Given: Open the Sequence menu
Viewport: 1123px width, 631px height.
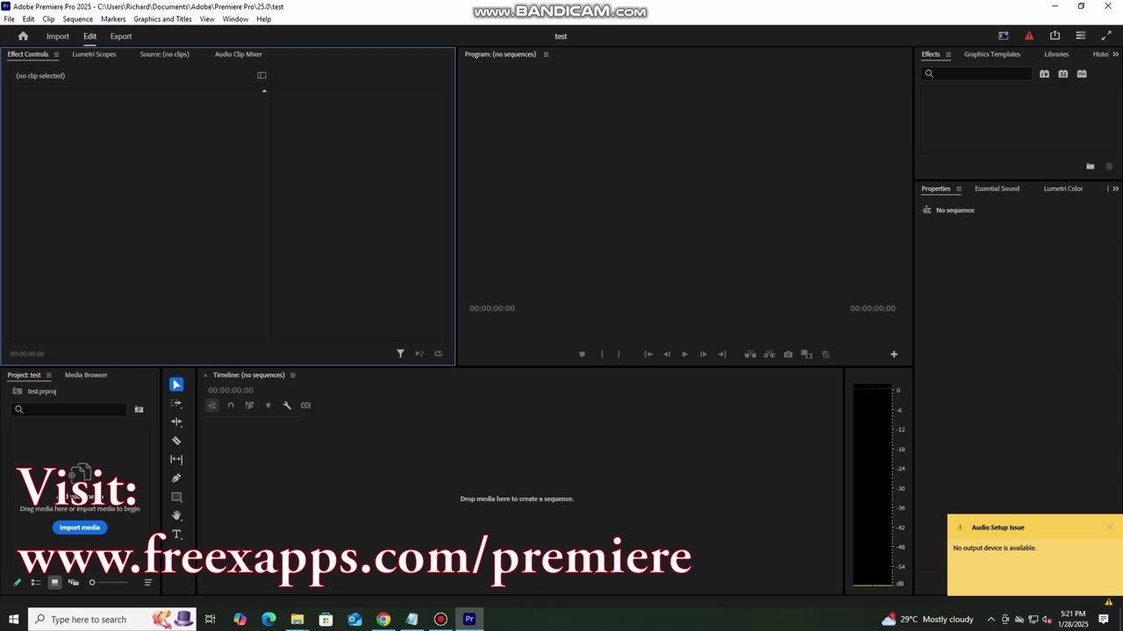Looking at the screenshot, I should pos(77,18).
